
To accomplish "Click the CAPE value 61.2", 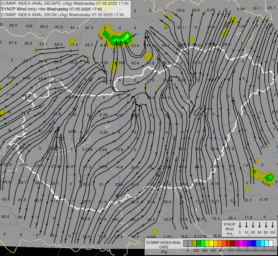I will pyautogui.click(x=89, y=28).
